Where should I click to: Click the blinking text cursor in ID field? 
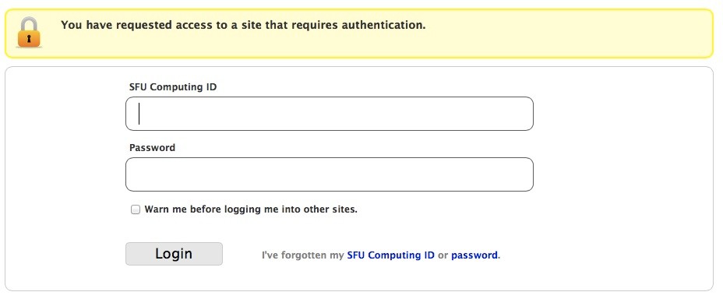(139, 114)
